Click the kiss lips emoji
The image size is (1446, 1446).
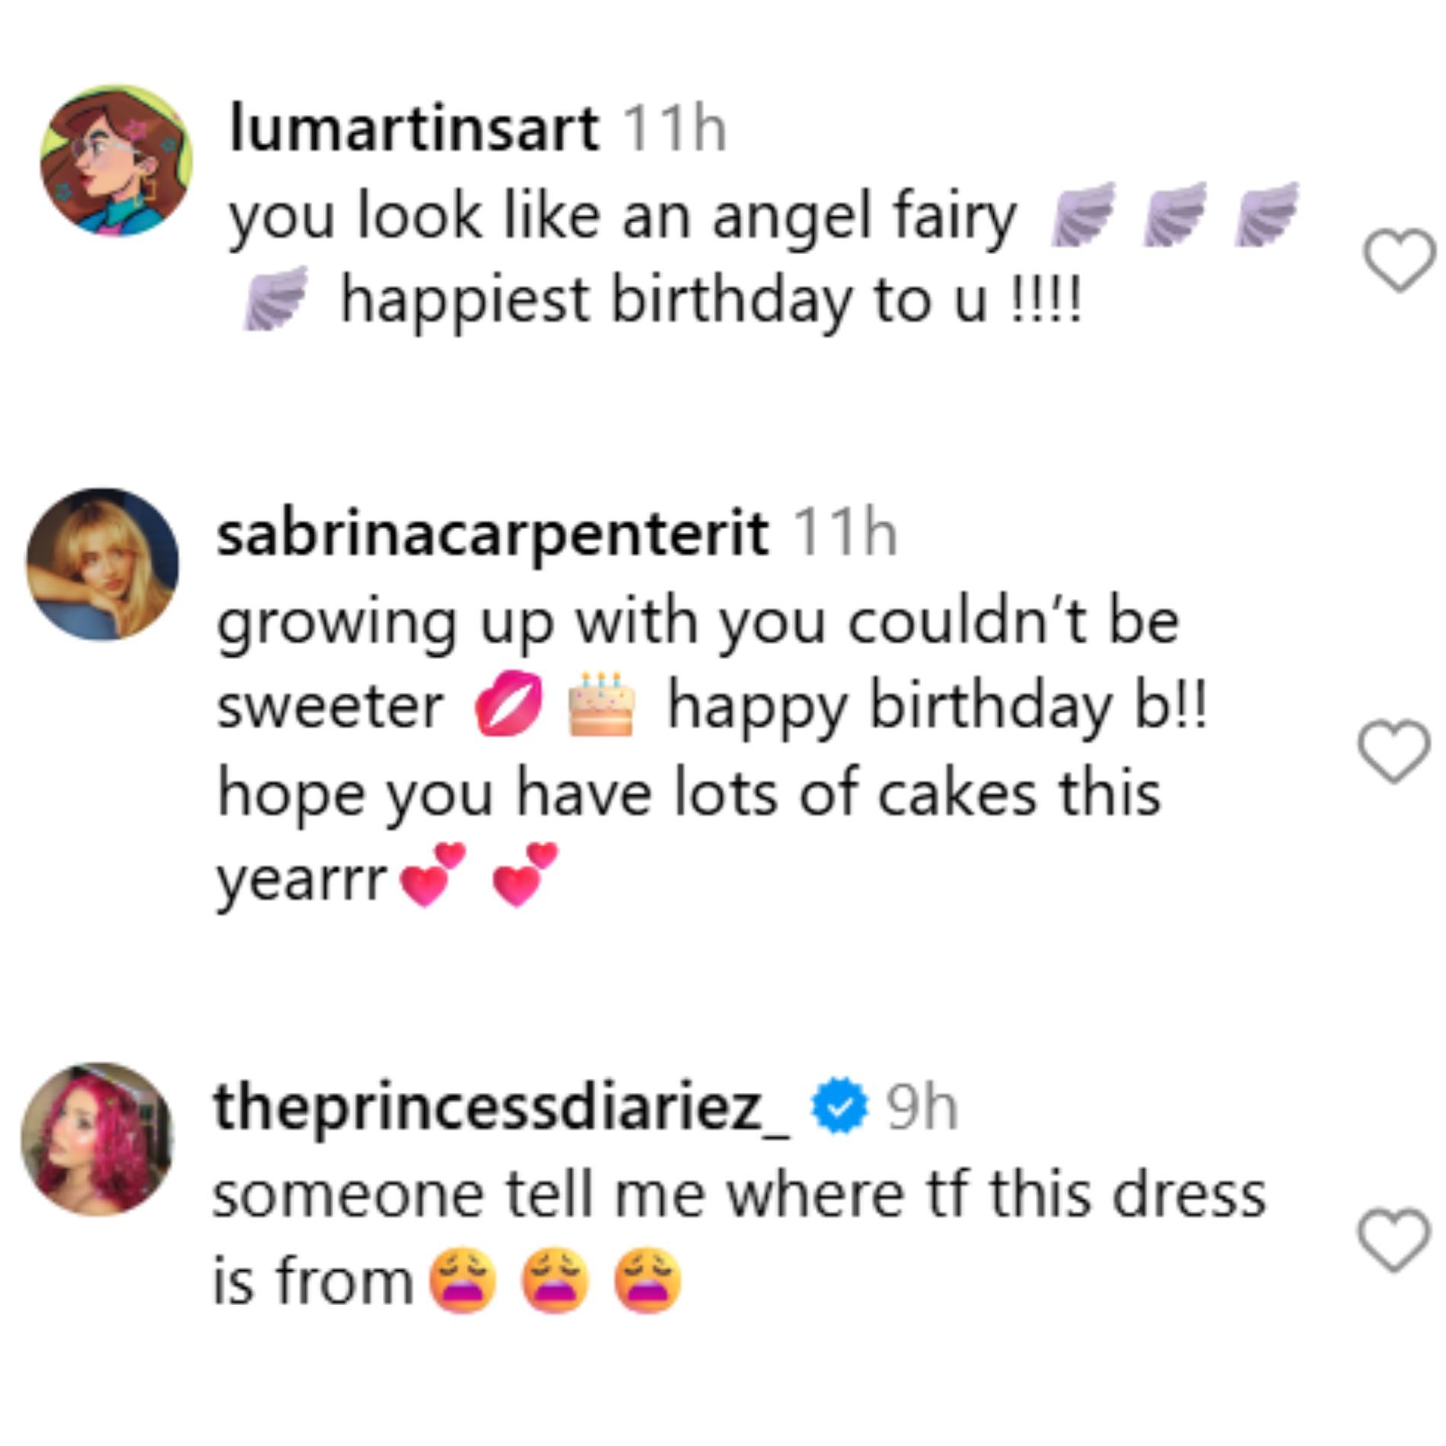click(508, 703)
